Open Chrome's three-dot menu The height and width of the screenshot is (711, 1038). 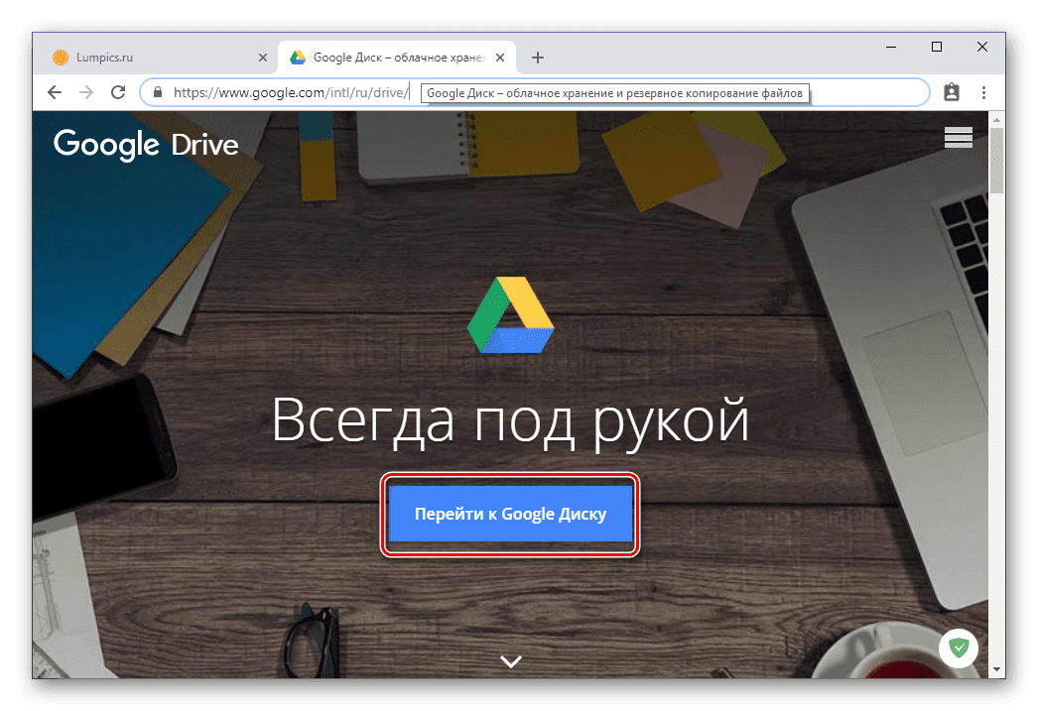(983, 92)
